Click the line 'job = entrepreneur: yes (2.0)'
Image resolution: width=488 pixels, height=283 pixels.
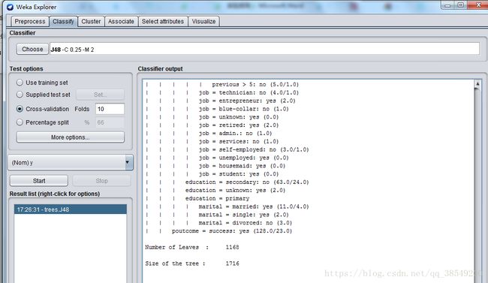[247, 101]
